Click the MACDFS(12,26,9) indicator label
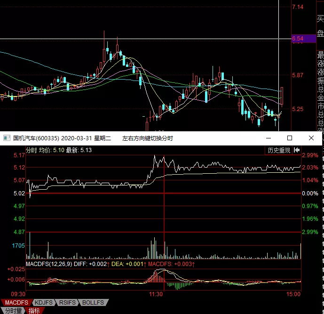324x314 pixels. pyautogui.click(x=49, y=264)
